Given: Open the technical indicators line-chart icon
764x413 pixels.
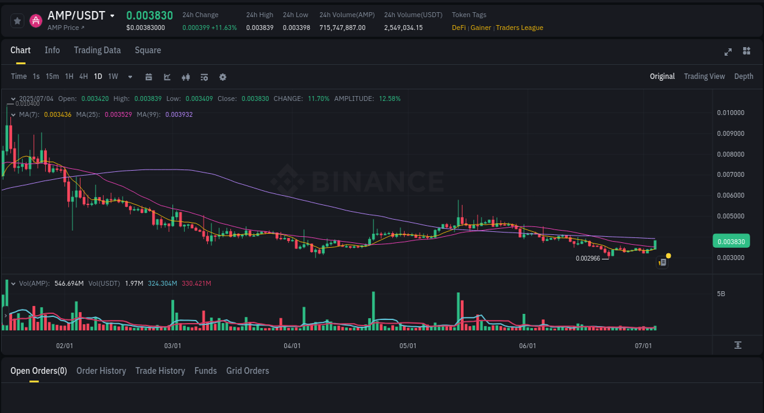Looking at the screenshot, I should tap(167, 76).
